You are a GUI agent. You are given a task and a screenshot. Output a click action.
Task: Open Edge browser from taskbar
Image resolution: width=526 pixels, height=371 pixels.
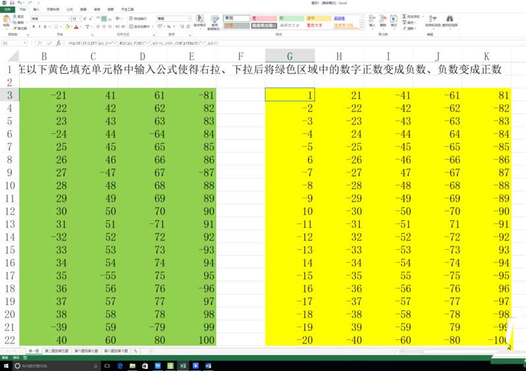(120, 366)
